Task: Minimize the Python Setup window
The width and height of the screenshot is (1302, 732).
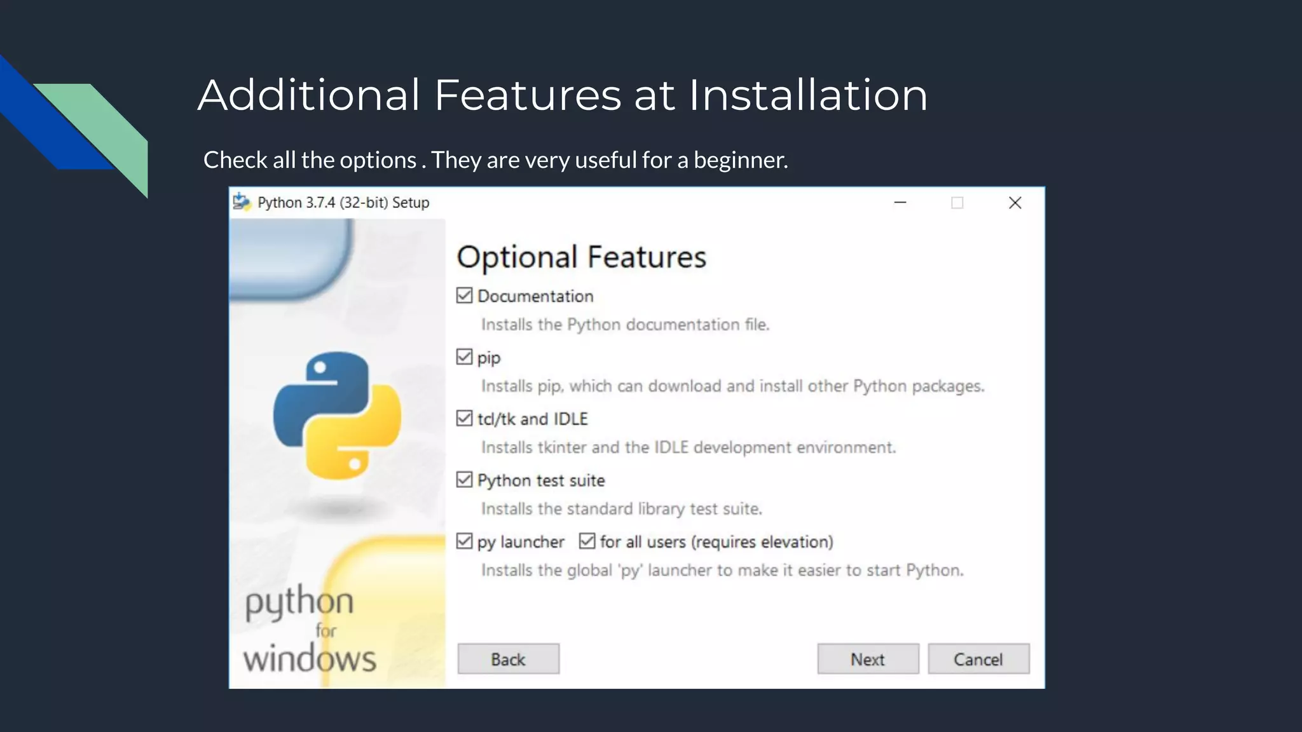Action: (x=900, y=203)
